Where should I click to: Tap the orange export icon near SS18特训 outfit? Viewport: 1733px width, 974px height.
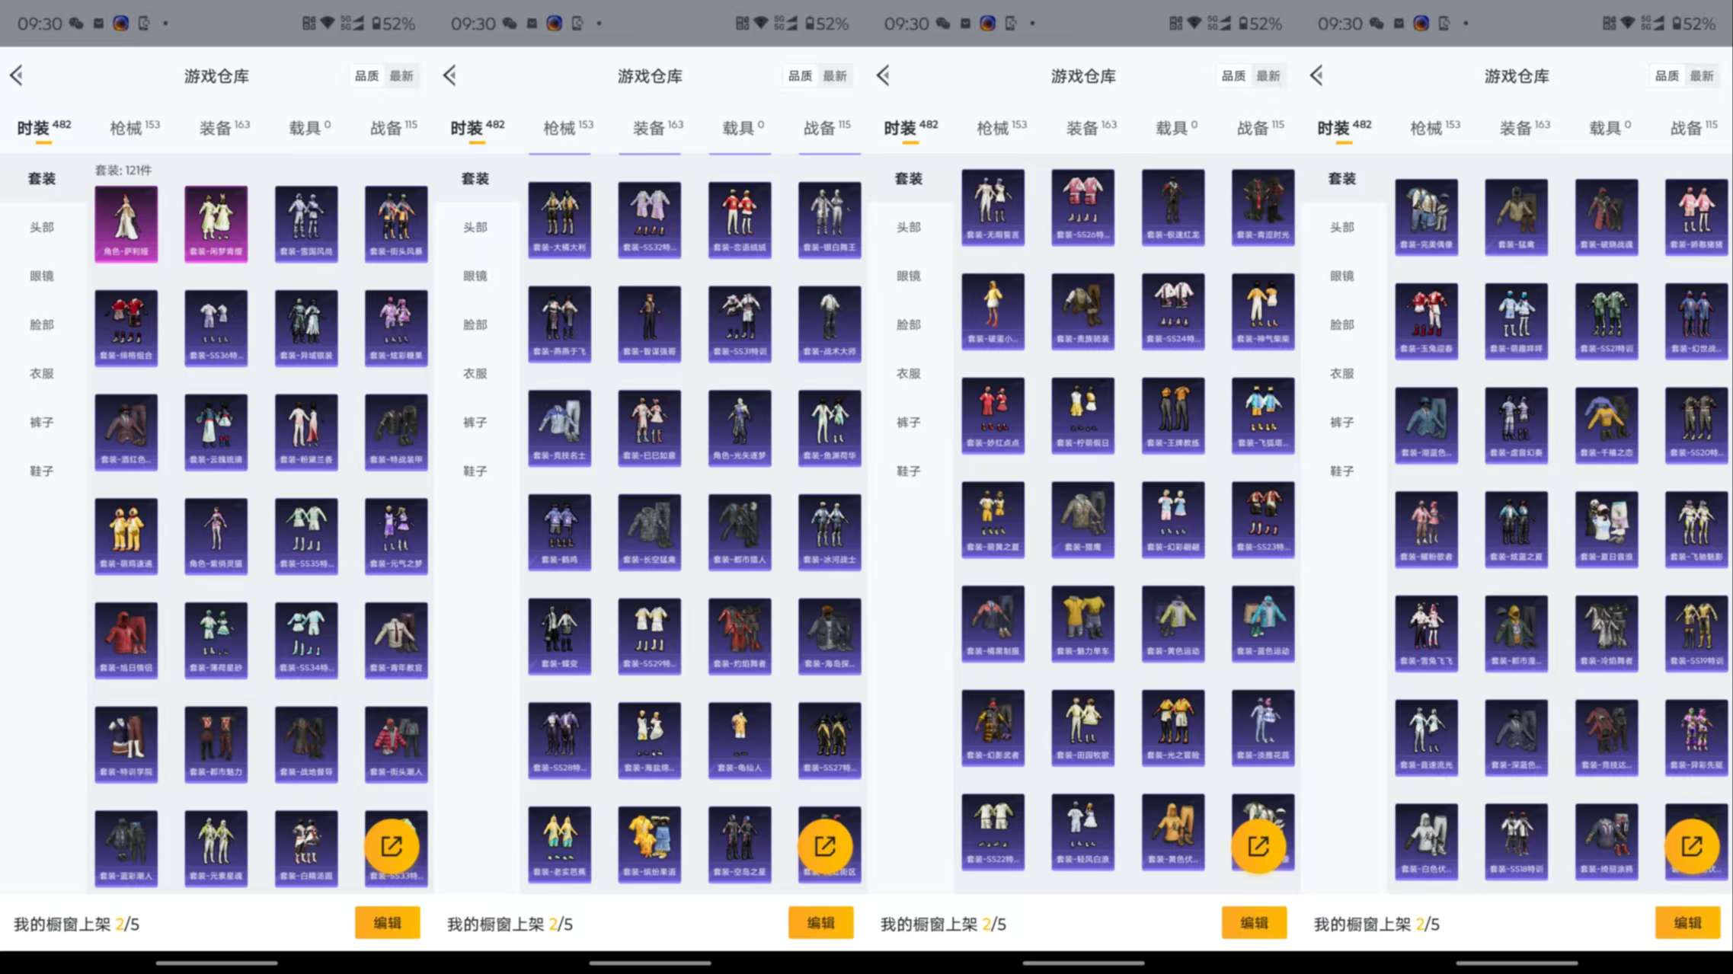click(x=1693, y=845)
